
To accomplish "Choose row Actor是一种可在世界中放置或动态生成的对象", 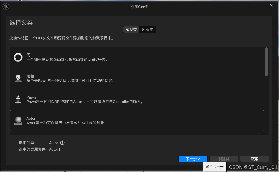I will point(137,121).
